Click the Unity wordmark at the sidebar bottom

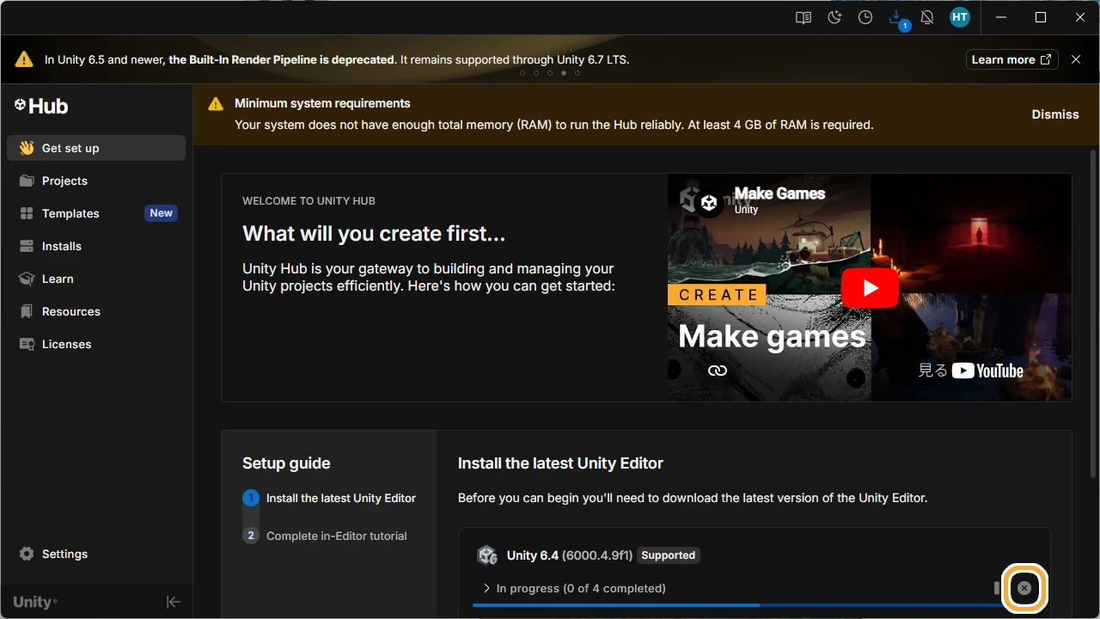tap(35, 602)
